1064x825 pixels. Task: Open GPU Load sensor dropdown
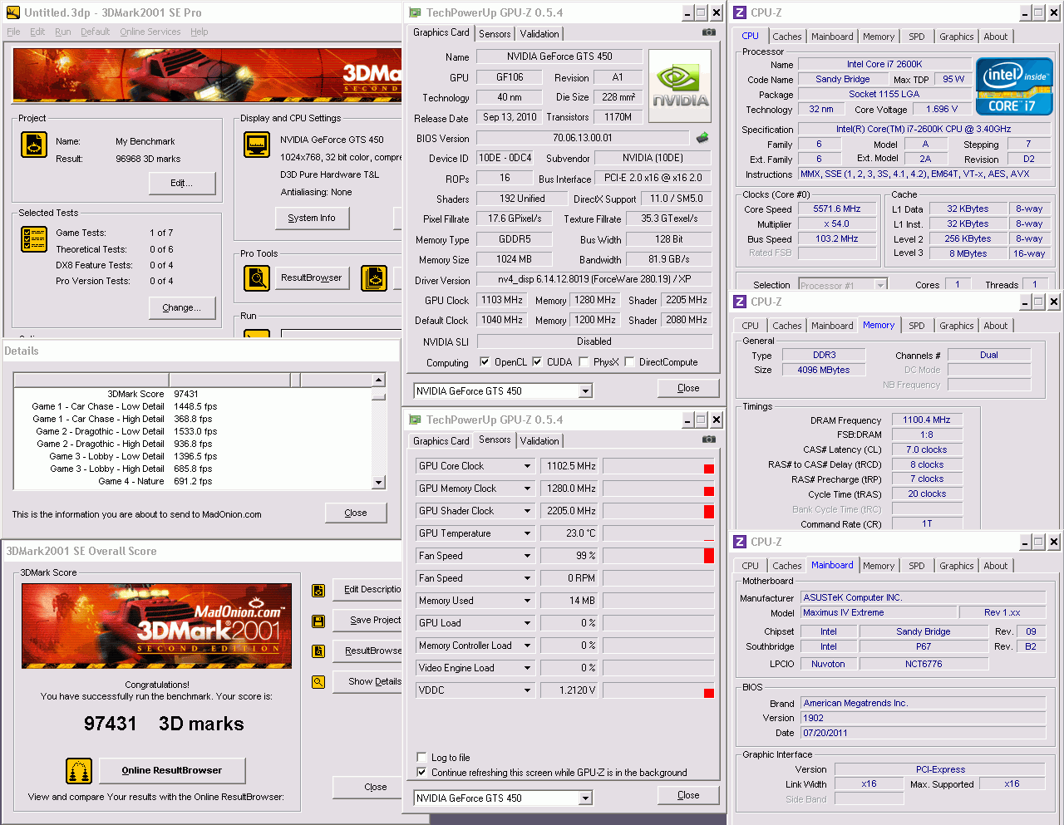(x=527, y=623)
